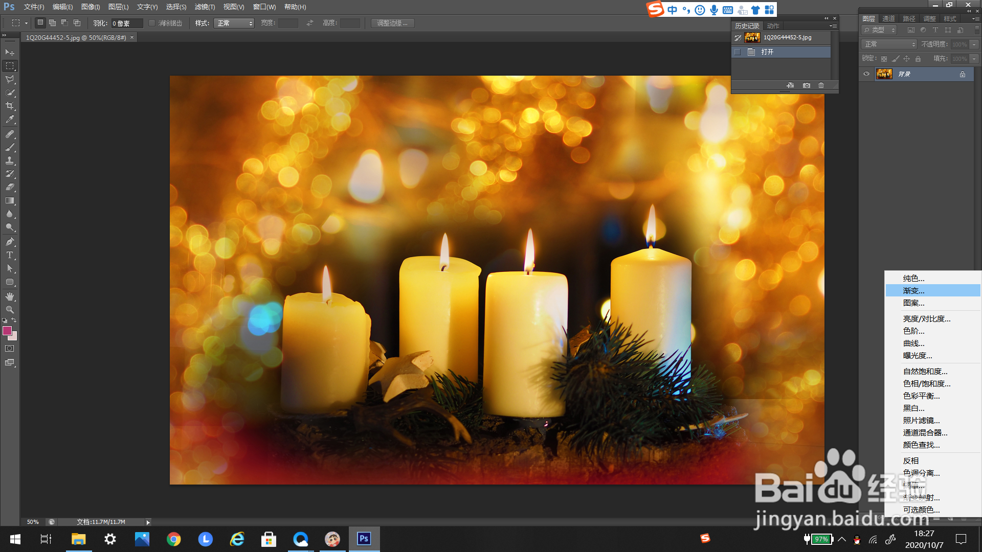Expand the 不透明度 opacity dropdown arrow

point(974,44)
